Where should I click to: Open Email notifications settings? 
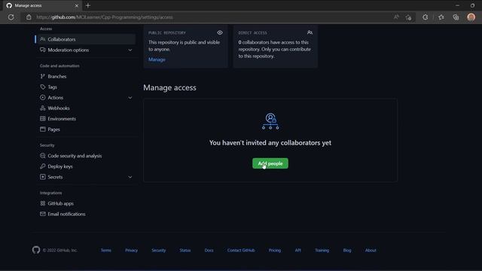[x=66, y=214]
